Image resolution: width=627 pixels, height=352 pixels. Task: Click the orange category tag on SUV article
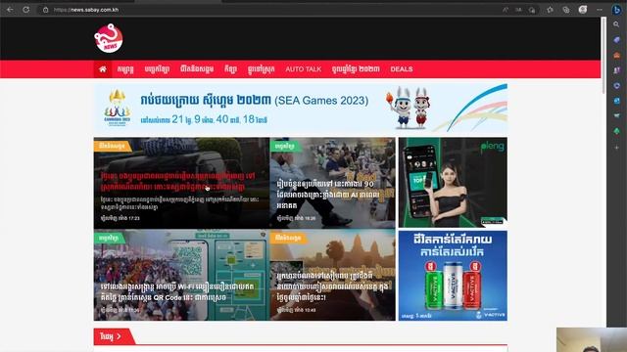click(x=112, y=146)
